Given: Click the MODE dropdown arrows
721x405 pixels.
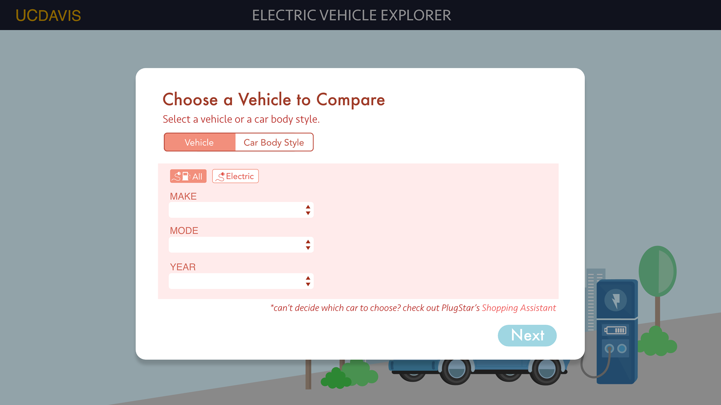Looking at the screenshot, I should coord(308,245).
